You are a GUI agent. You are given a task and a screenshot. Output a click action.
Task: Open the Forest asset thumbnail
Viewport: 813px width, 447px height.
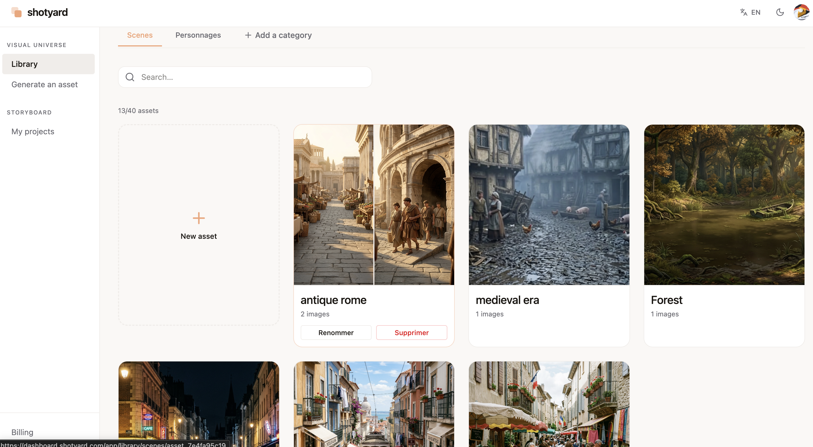(x=724, y=205)
